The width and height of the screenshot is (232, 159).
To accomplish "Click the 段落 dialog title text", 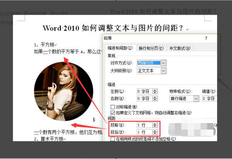I will [108, 38].
